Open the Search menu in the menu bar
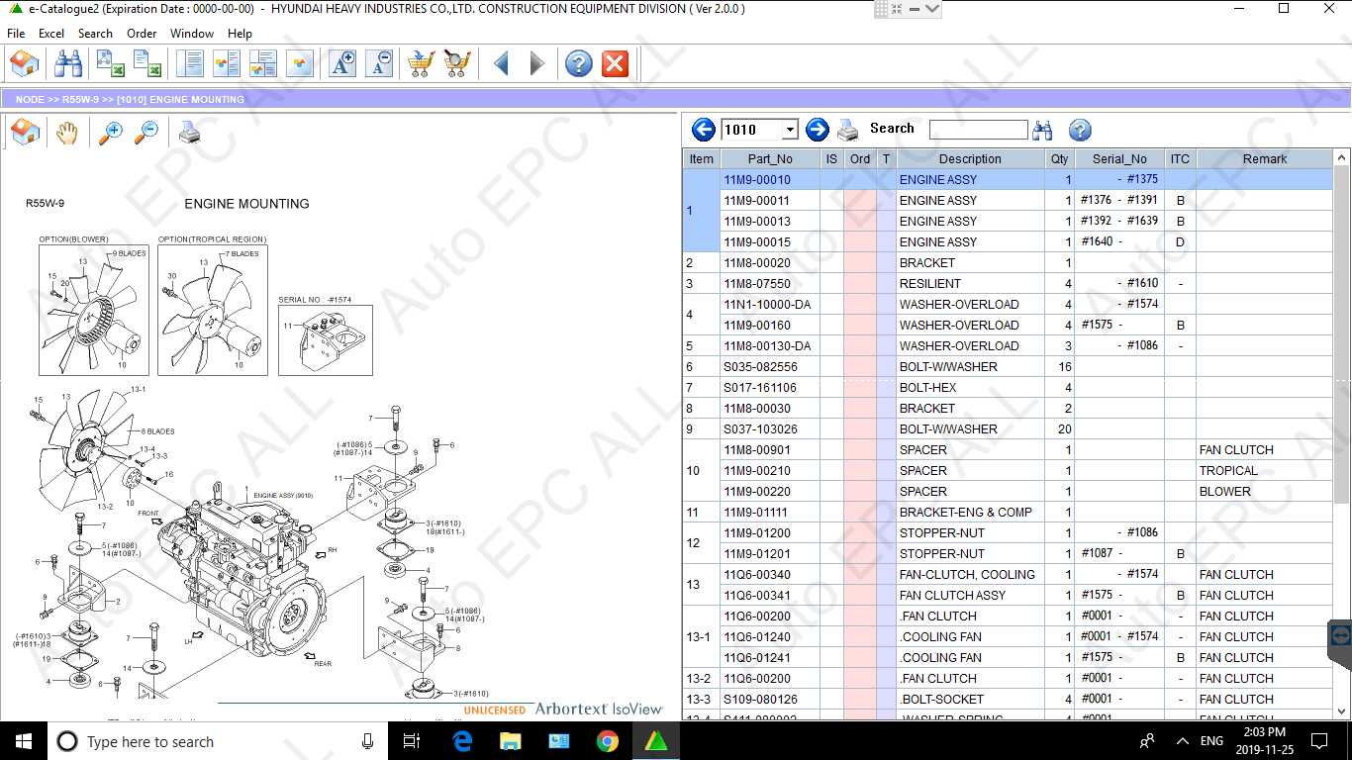1352x760 pixels. click(x=95, y=33)
